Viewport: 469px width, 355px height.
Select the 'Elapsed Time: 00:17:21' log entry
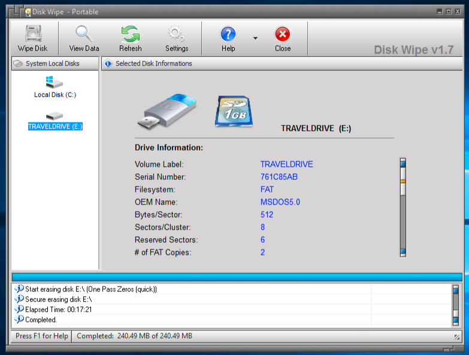tap(58, 309)
